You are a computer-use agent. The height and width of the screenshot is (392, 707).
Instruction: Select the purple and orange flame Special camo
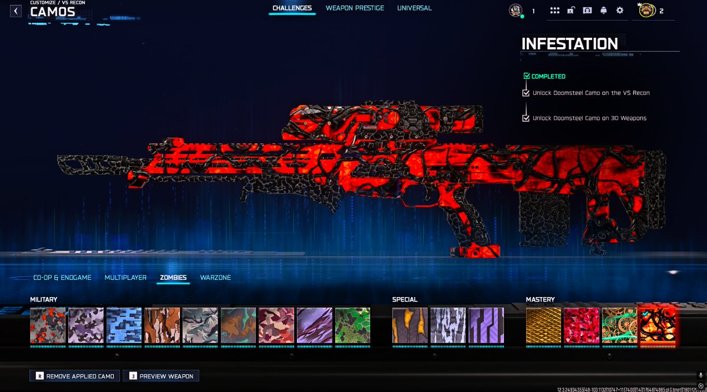[x=410, y=325]
